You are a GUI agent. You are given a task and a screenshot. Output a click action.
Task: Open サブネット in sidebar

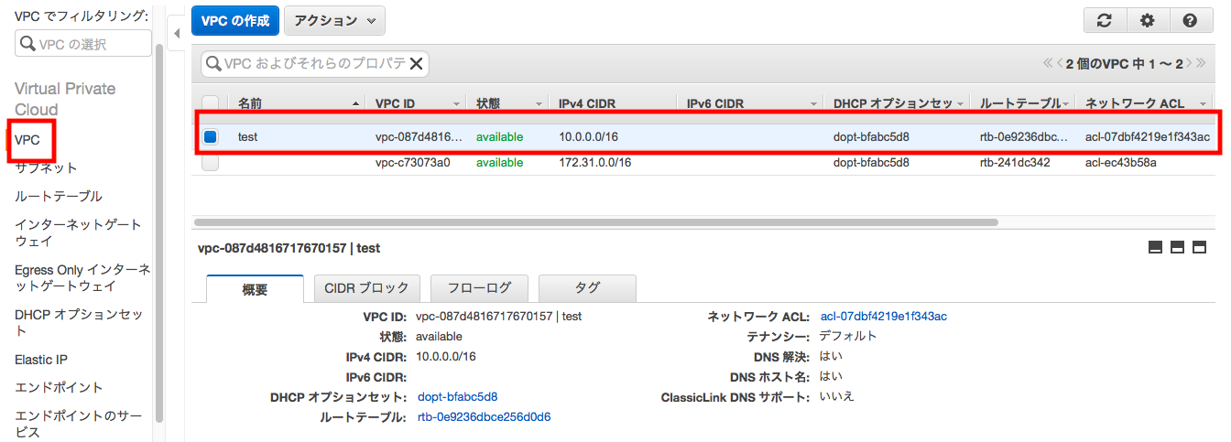46,168
